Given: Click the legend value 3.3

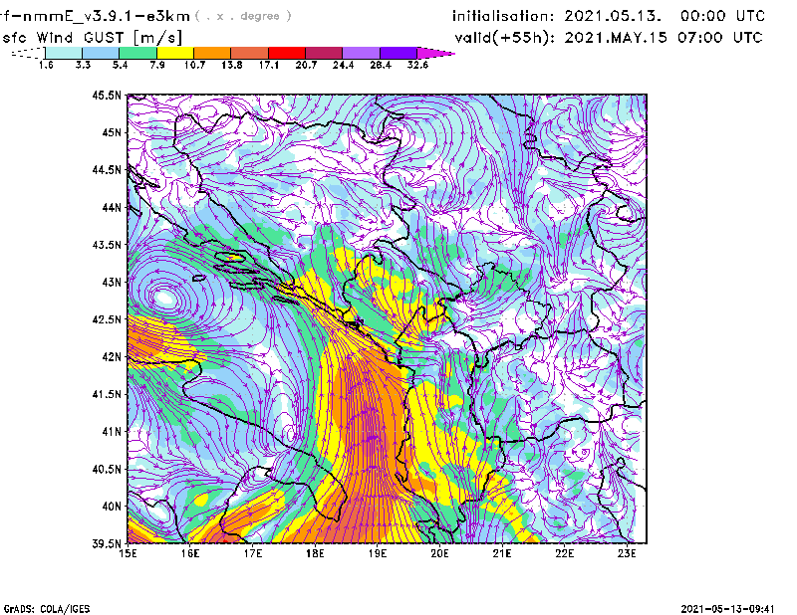Looking at the screenshot, I should coord(83,65).
